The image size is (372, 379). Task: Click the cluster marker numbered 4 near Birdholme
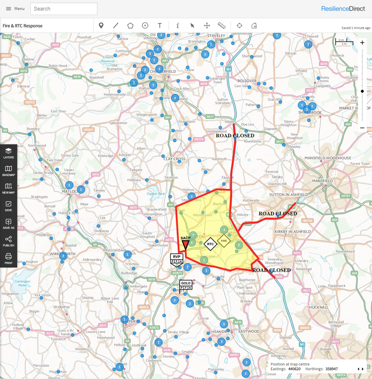(x=175, y=98)
